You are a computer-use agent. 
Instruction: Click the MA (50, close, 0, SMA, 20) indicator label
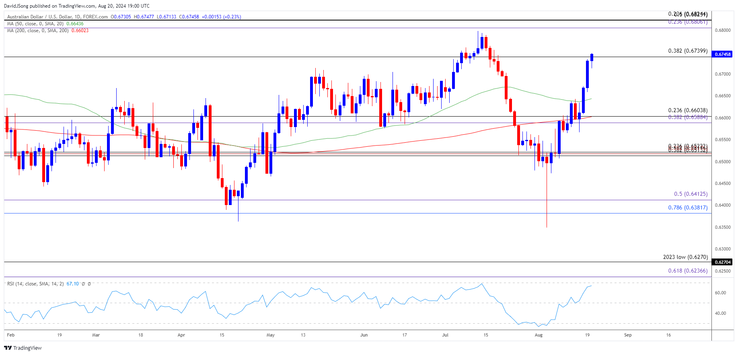point(35,24)
